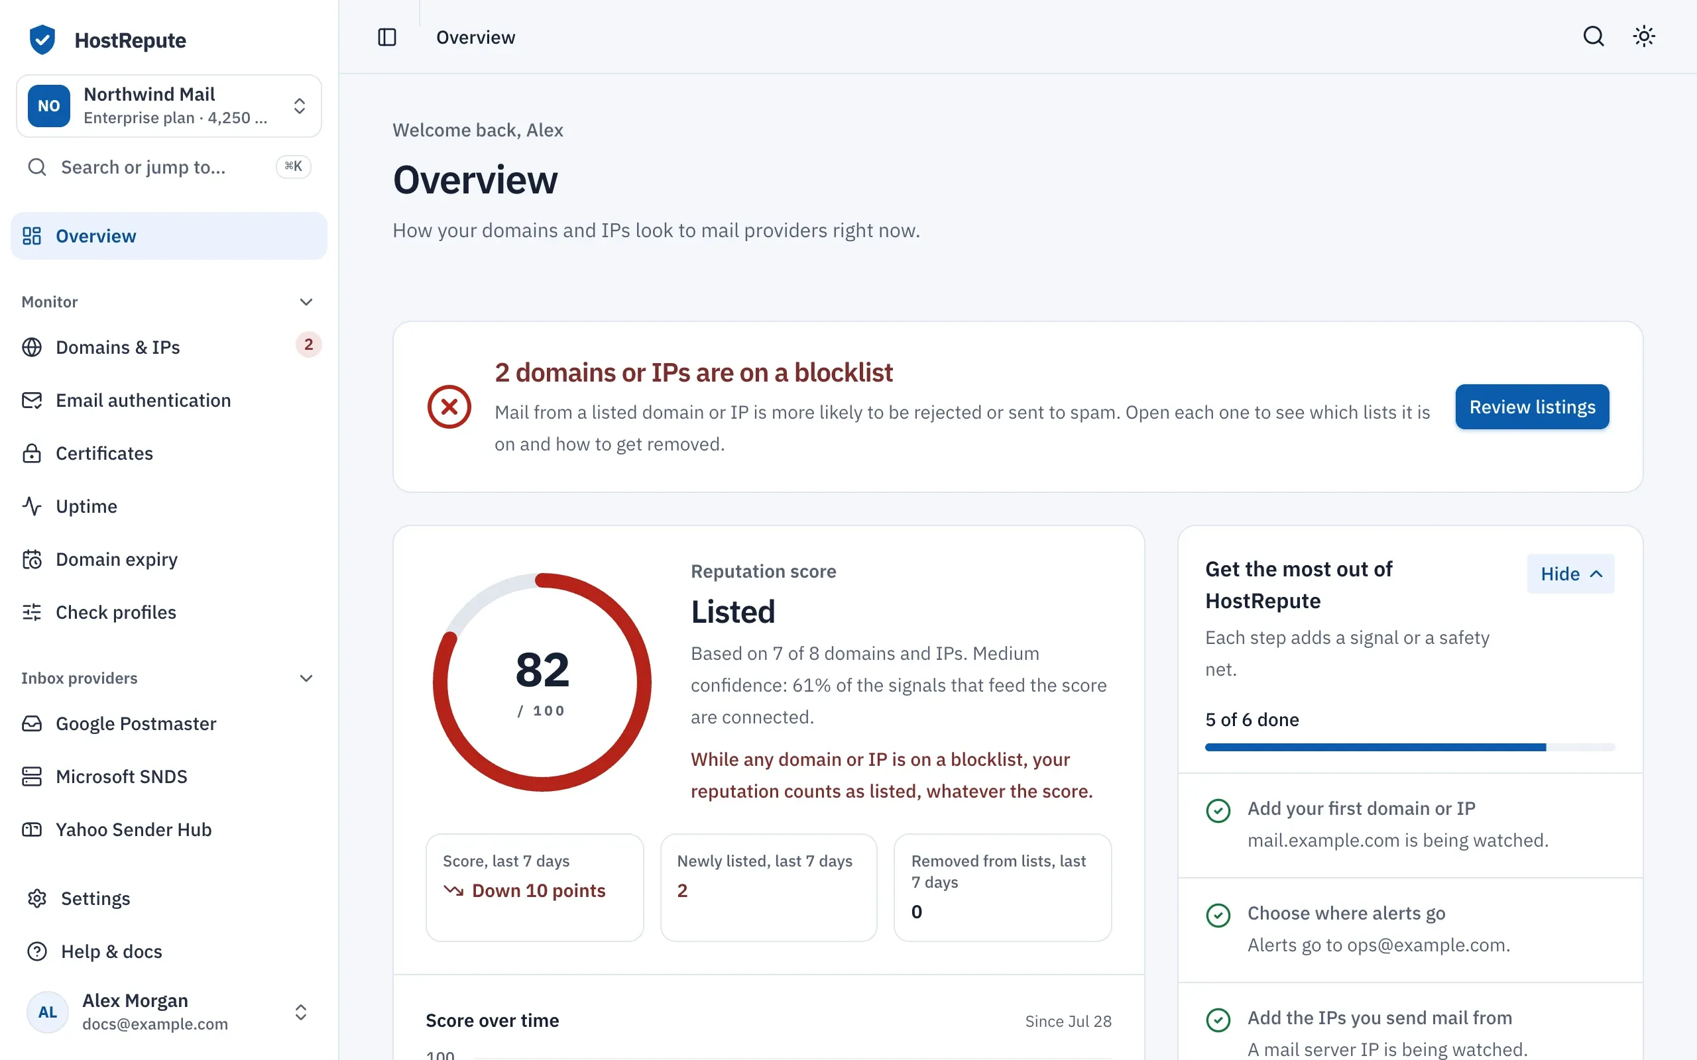Click the green check beside Choose where alerts go

click(1218, 915)
